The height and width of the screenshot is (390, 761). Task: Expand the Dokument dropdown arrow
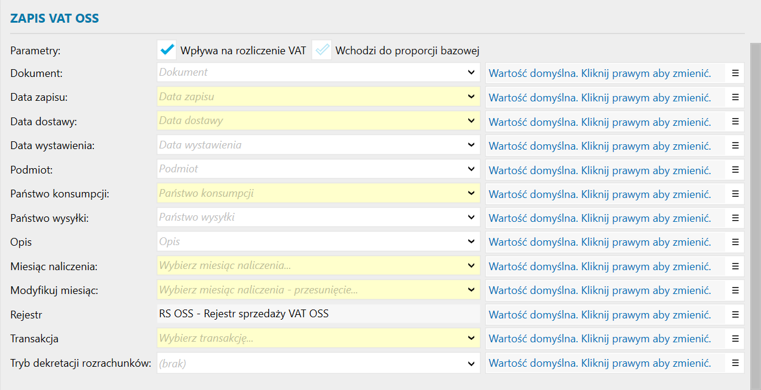pos(471,73)
